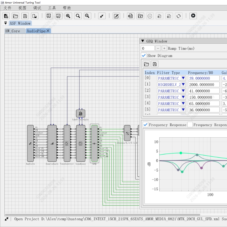The image size is (227, 227).
Task: Open the 文件 menu
Action: [x=7, y=8]
